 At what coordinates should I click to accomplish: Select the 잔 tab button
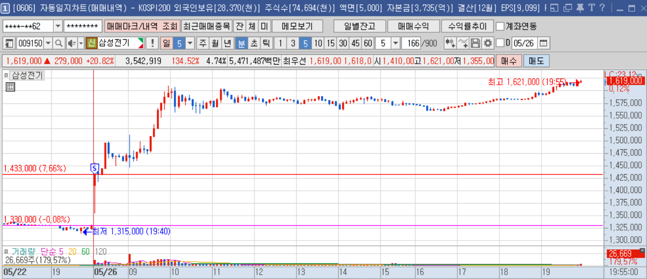tap(239, 26)
